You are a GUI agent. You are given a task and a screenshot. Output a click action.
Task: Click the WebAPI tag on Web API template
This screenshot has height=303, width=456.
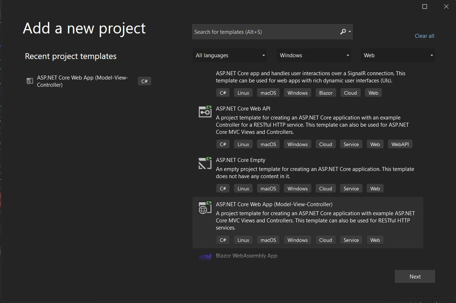400,144
